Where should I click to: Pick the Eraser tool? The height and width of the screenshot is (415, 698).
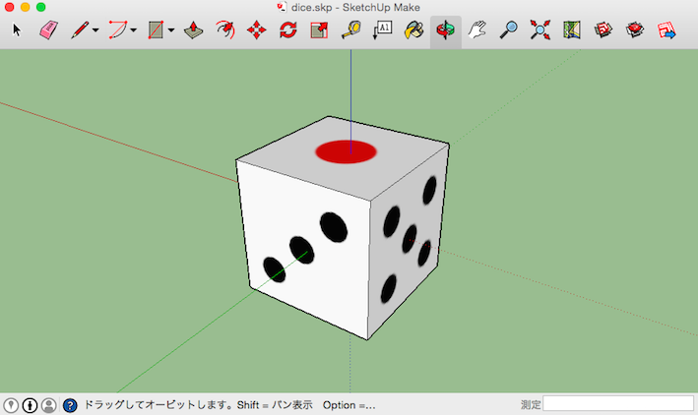pyautogui.click(x=48, y=30)
